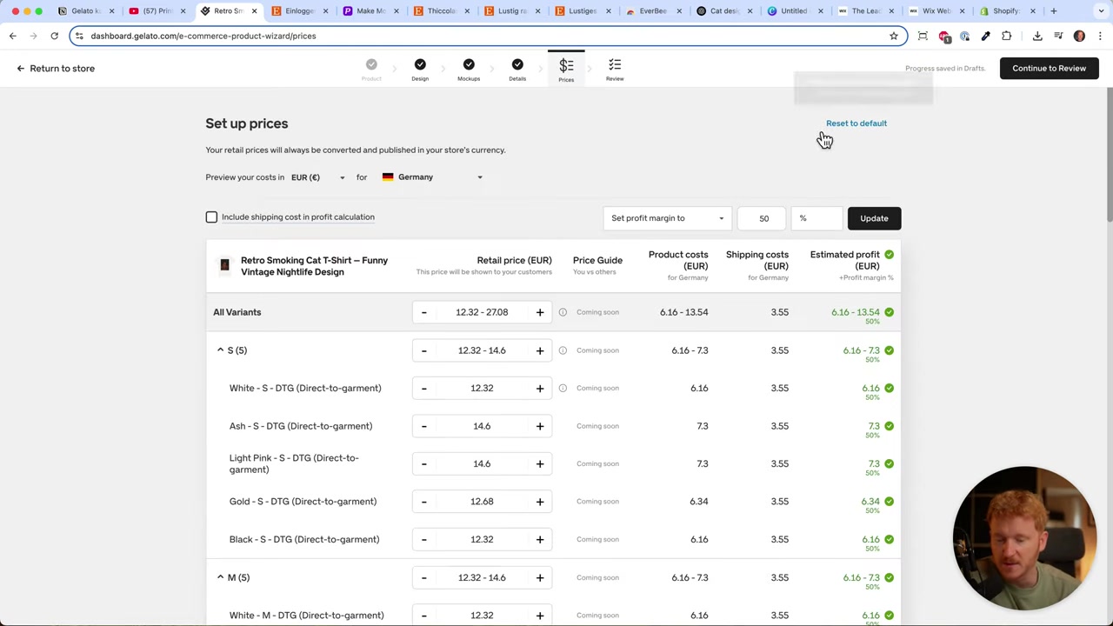Increase M (5) group retail price
Image resolution: width=1113 pixels, height=626 pixels.
click(x=540, y=577)
